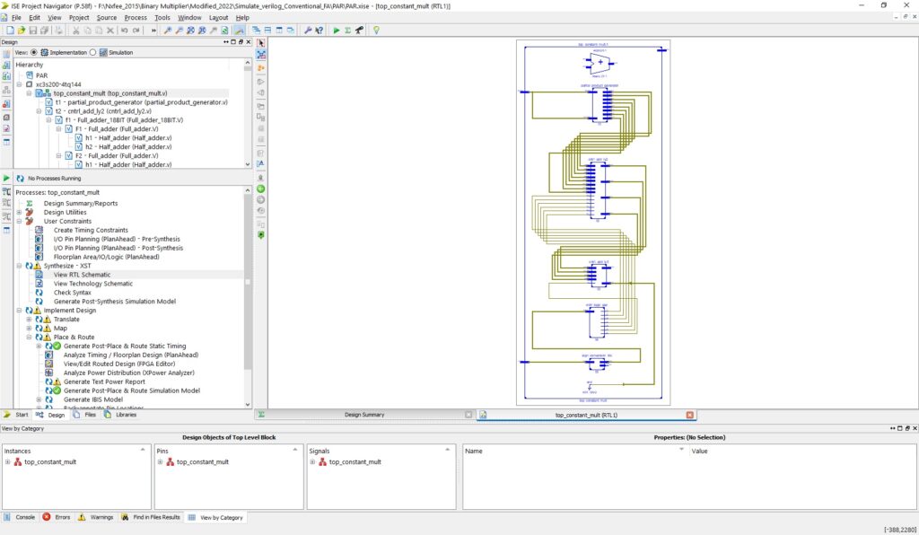This screenshot has height=535, width=919.
Task: Select View Technology Schematic process
Action: tap(92, 284)
